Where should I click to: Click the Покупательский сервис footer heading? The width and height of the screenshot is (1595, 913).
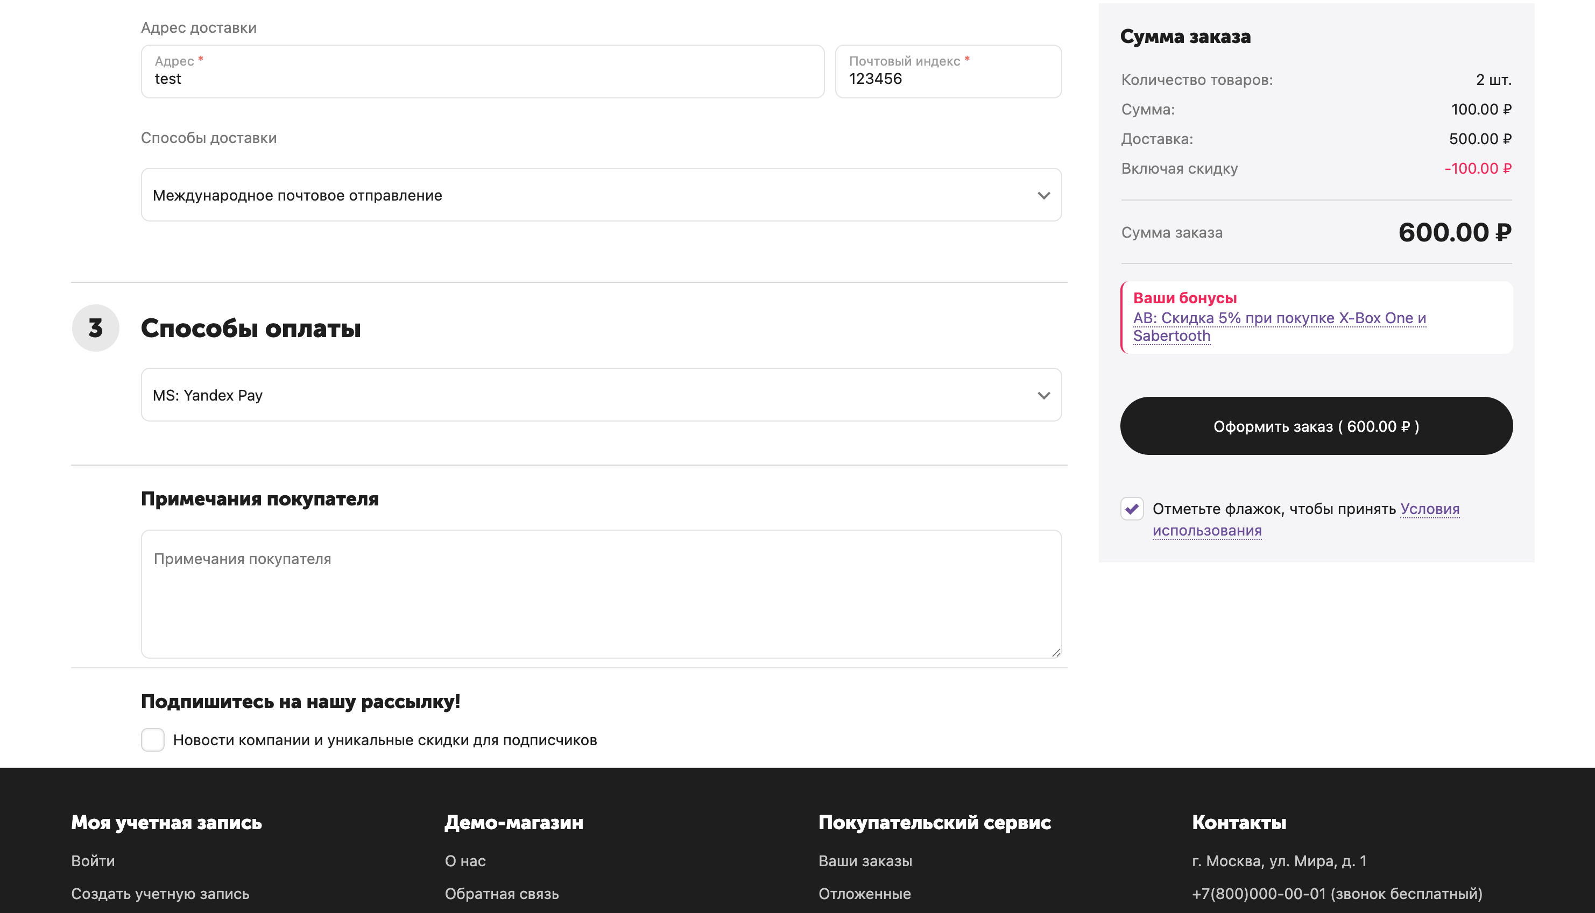[934, 823]
